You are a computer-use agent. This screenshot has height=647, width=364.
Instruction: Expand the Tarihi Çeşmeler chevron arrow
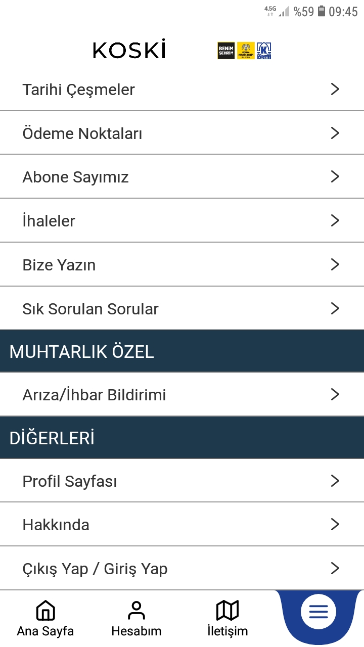point(335,89)
